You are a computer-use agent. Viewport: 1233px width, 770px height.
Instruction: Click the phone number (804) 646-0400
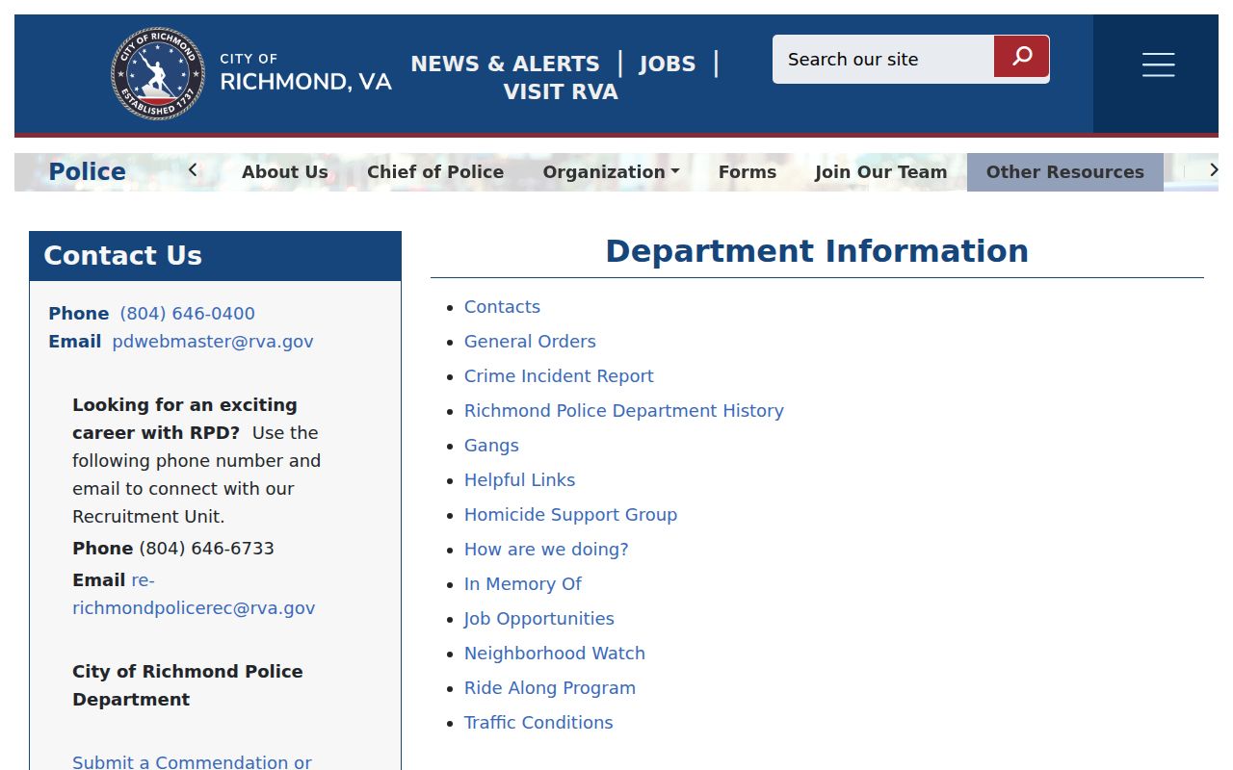click(188, 314)
